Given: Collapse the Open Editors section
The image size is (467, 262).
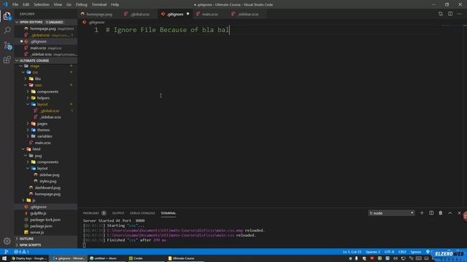Looking at the screenshot, I should coord(46,22).
